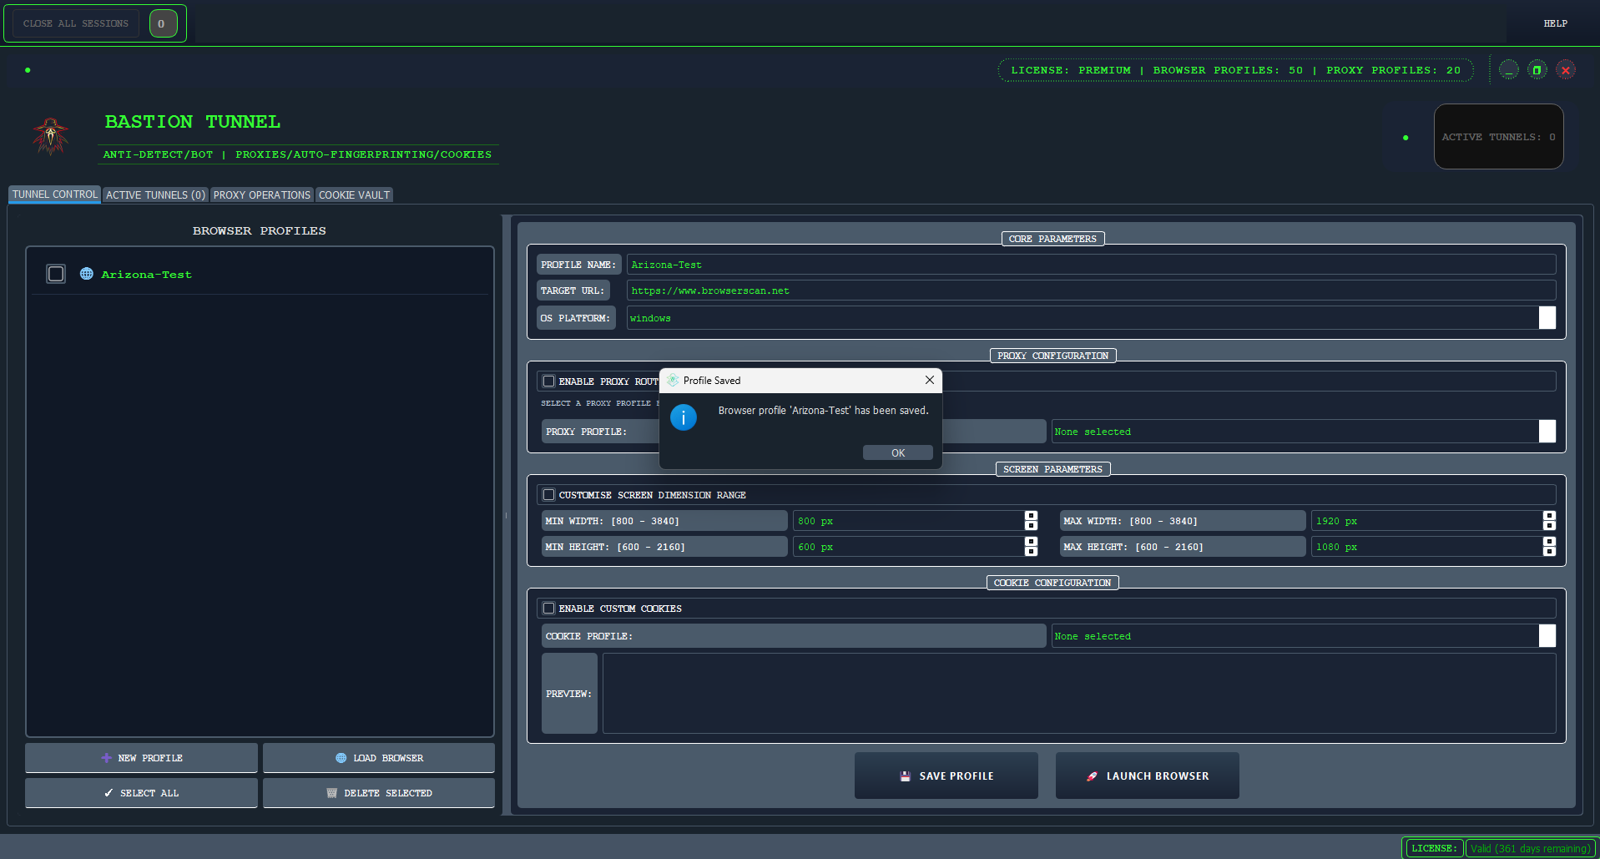Close the Profile Saved dialog with X
The width and height of the screenshot is (1600, 859).
point(929,380)
